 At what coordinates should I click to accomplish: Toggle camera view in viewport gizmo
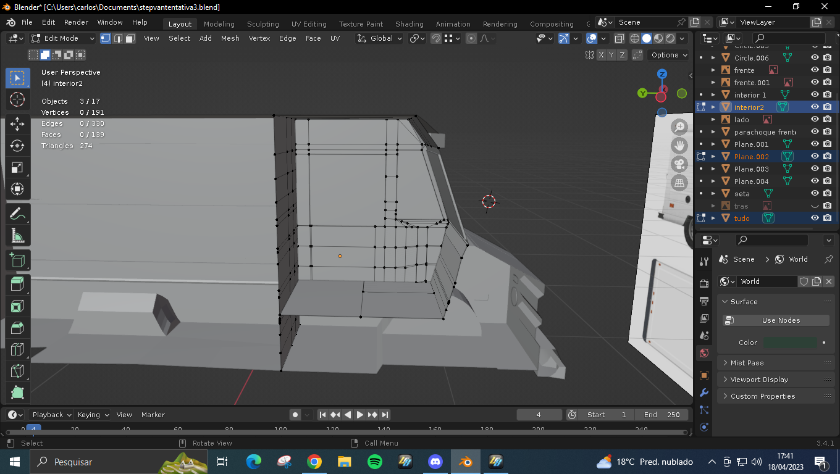click(x=679, y=164)
